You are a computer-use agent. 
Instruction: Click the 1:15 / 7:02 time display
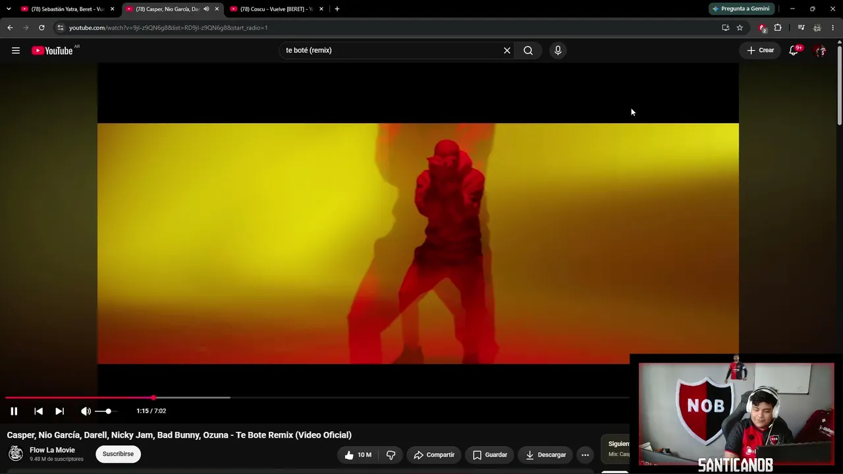(x=151, y=411)
